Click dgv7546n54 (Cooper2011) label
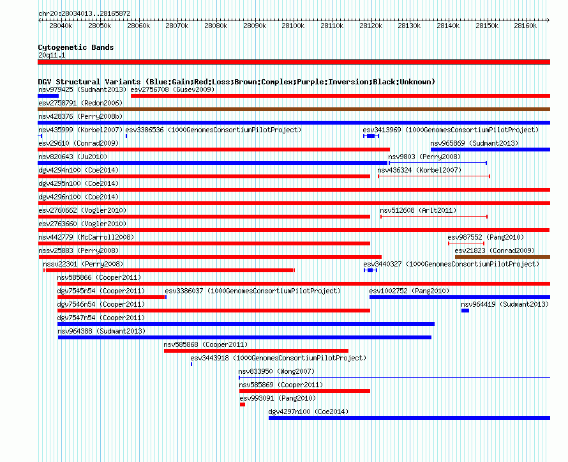The height and width of the screenshot is (462, 568). pyautogui.click(x=101, y=304)
